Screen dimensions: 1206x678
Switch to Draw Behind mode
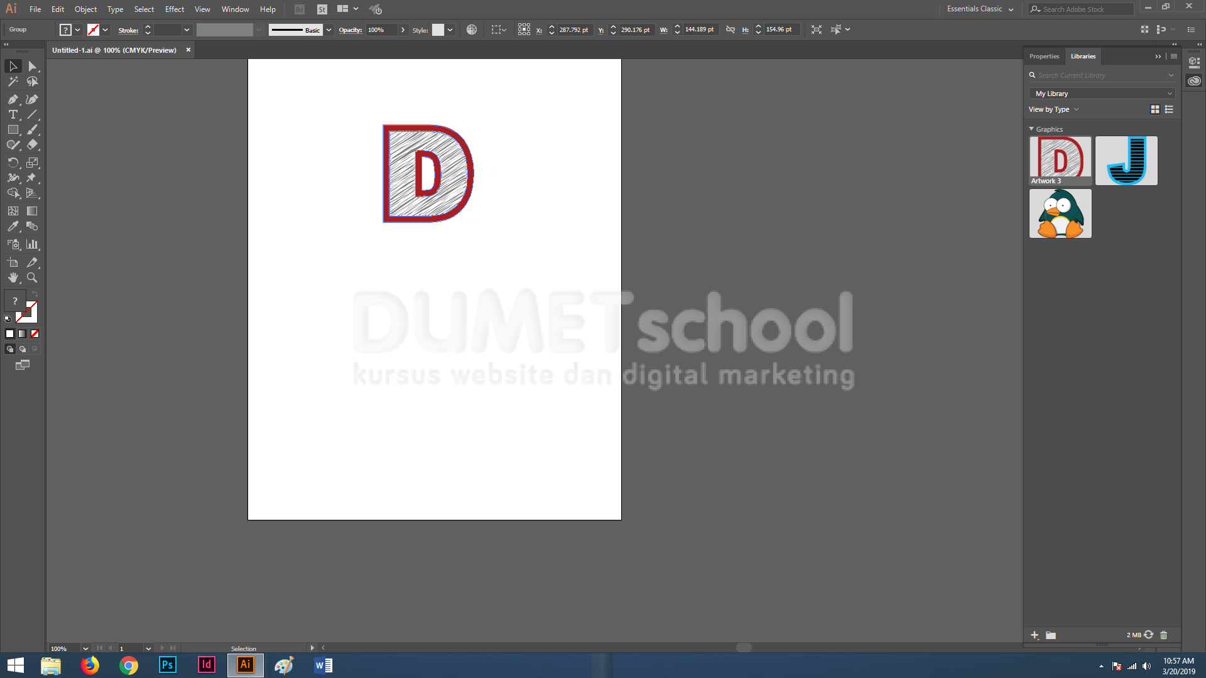coord(23,349)
